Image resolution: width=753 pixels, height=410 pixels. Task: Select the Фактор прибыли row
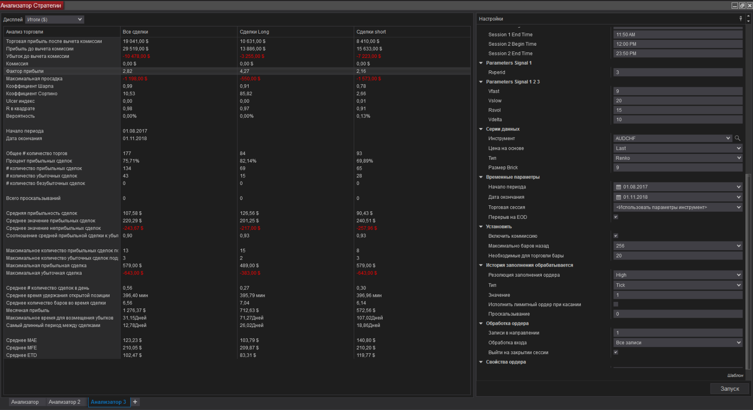click(237, 71)
